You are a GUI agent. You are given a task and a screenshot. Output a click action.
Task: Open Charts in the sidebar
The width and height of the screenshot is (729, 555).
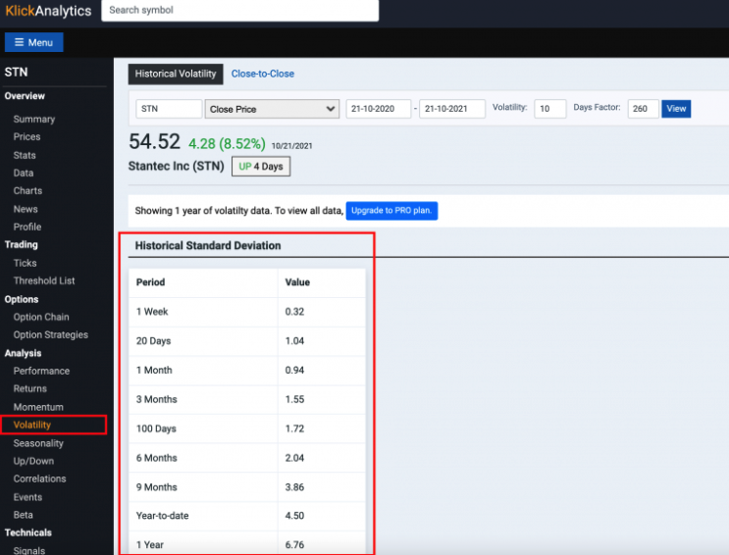click(27, 190)
